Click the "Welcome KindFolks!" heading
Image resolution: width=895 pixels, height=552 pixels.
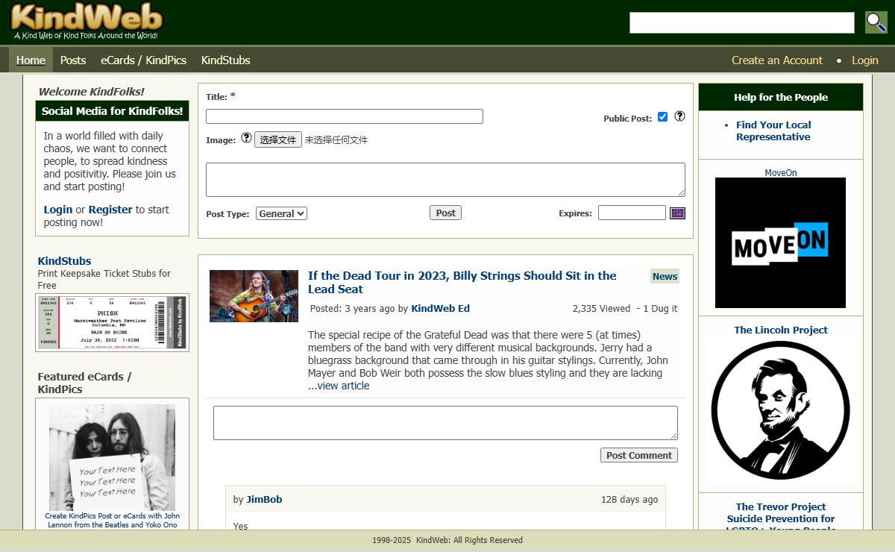(x=92, y=92)
